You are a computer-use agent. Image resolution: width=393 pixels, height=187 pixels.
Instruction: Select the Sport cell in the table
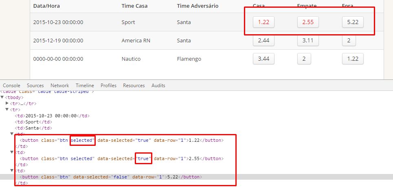[128, 22]
